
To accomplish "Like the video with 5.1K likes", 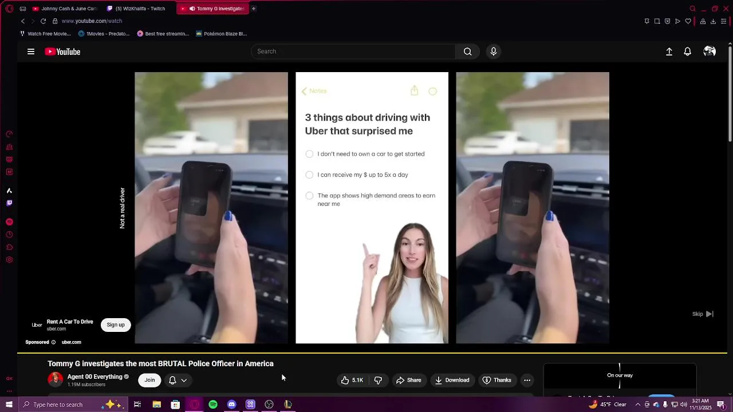I will (x=352, y=380).
